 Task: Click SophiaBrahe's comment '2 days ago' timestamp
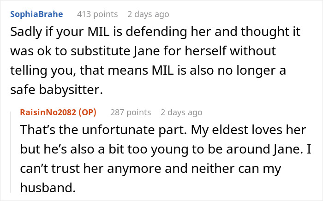coord(148,14)
